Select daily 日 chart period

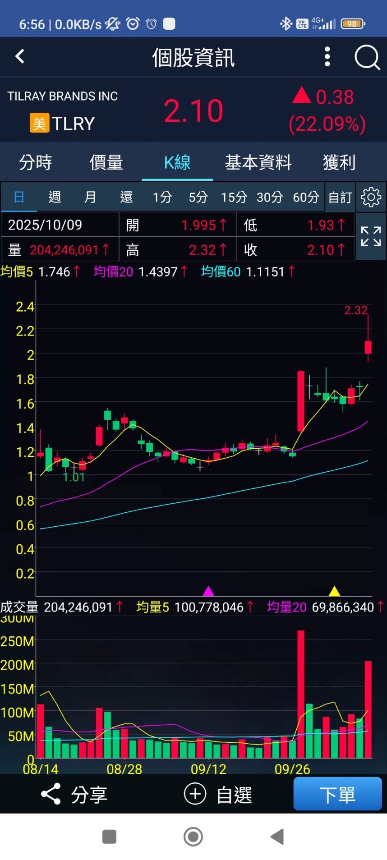pos(19,197)
